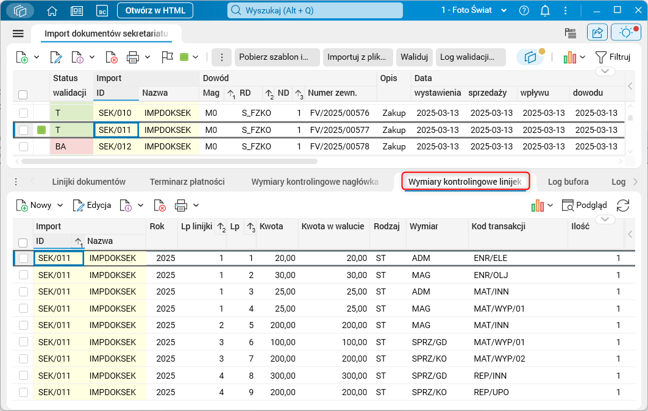Switch to Terminarz płatności tab

pyautogui.click(x=188, y=182)
